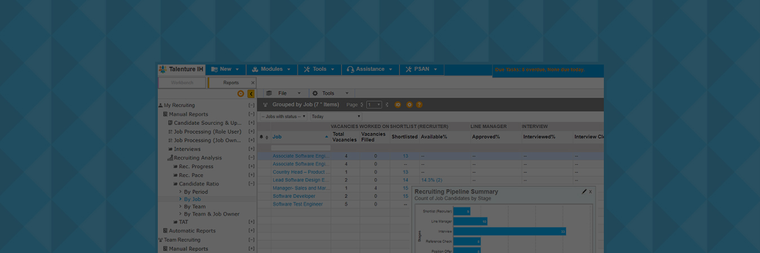
Task: Open the orange gear settings icon
Action: click(410, 105)
